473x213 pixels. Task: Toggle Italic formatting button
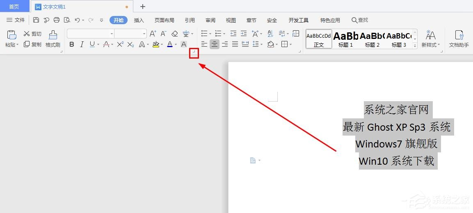point(82,44)
